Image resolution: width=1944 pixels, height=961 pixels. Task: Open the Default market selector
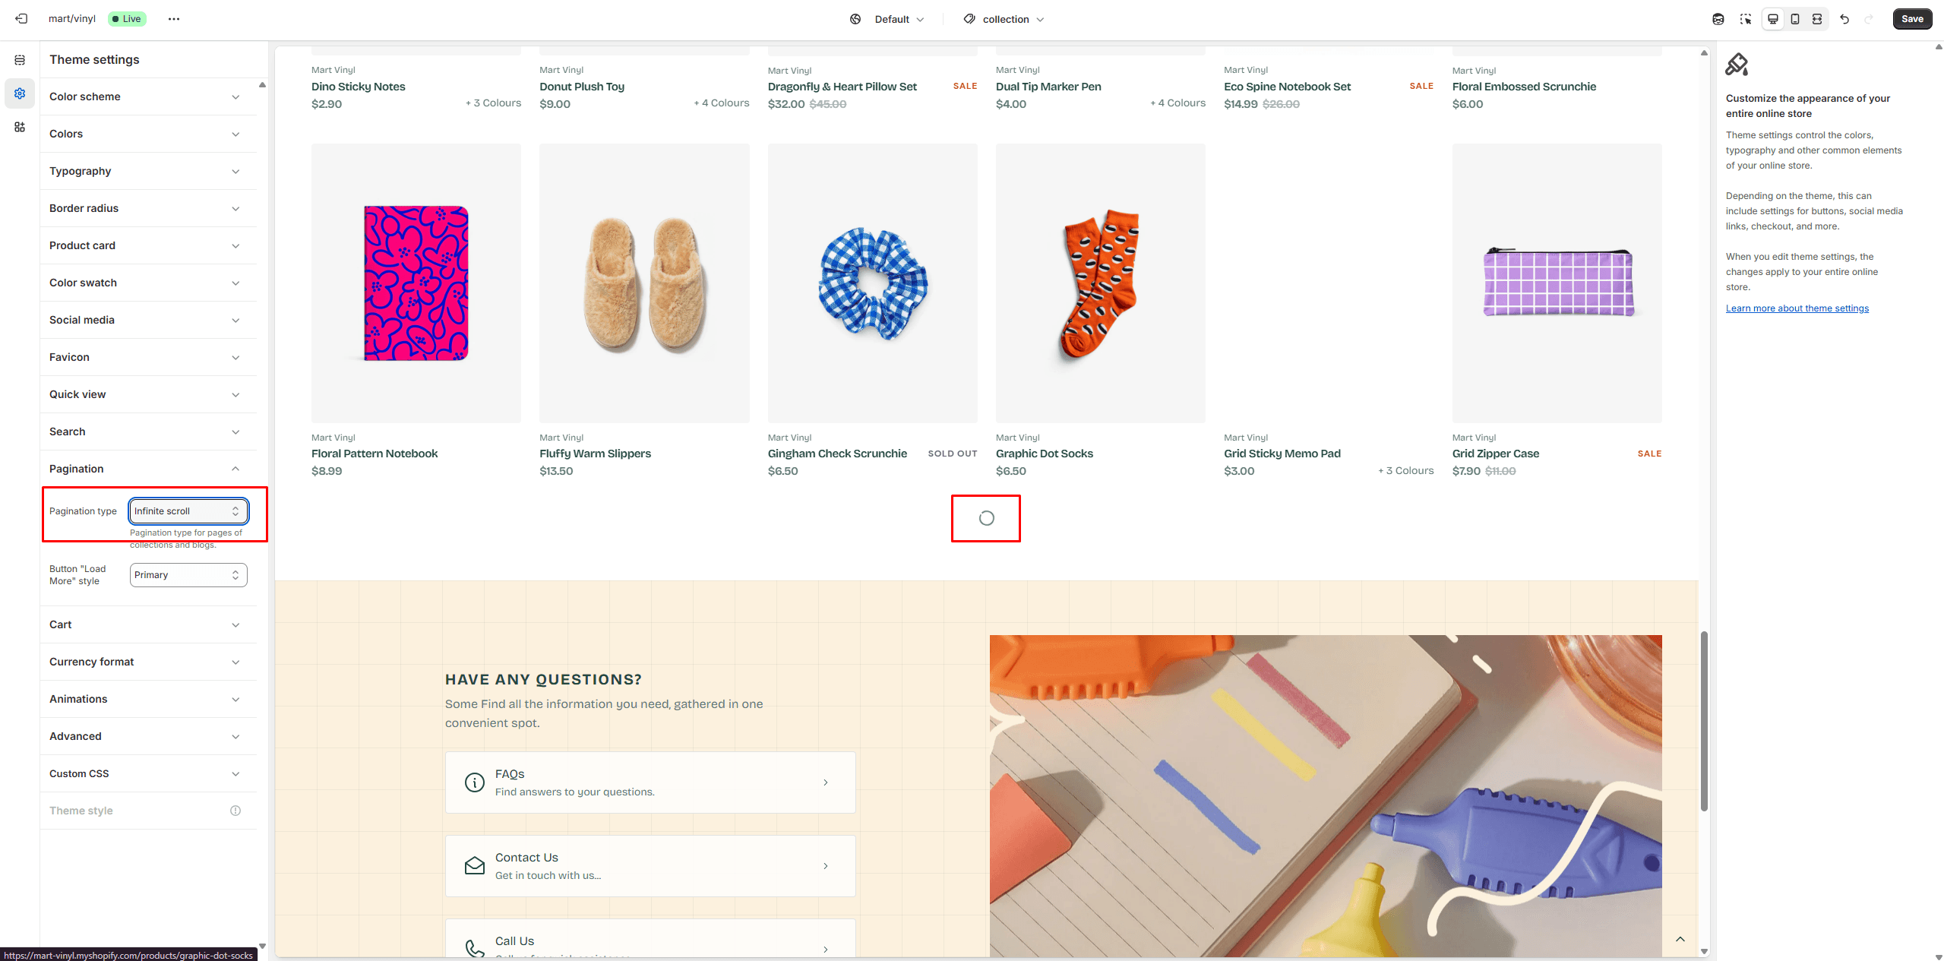point(887,19)
